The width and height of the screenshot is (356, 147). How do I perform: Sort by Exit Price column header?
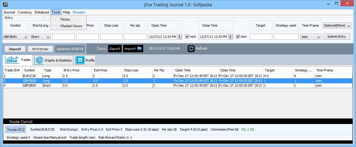(107, 70)
